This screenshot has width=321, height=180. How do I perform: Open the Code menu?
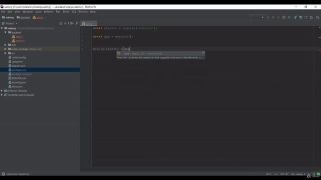pyautogui.click(x=39, y=11)
